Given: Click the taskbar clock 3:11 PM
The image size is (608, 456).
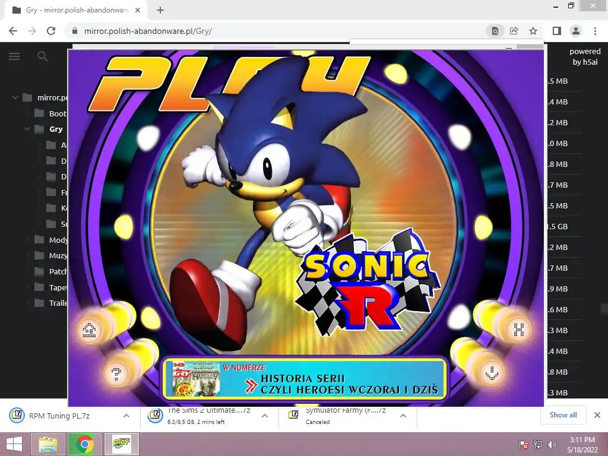Looking at the screenshot, I should (x=582, y=444).
